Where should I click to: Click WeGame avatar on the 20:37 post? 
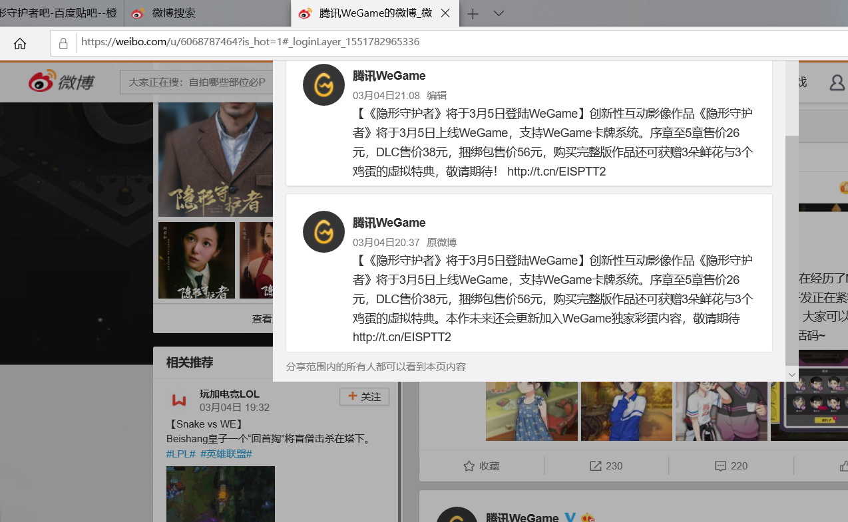click(x=323, y=231)
